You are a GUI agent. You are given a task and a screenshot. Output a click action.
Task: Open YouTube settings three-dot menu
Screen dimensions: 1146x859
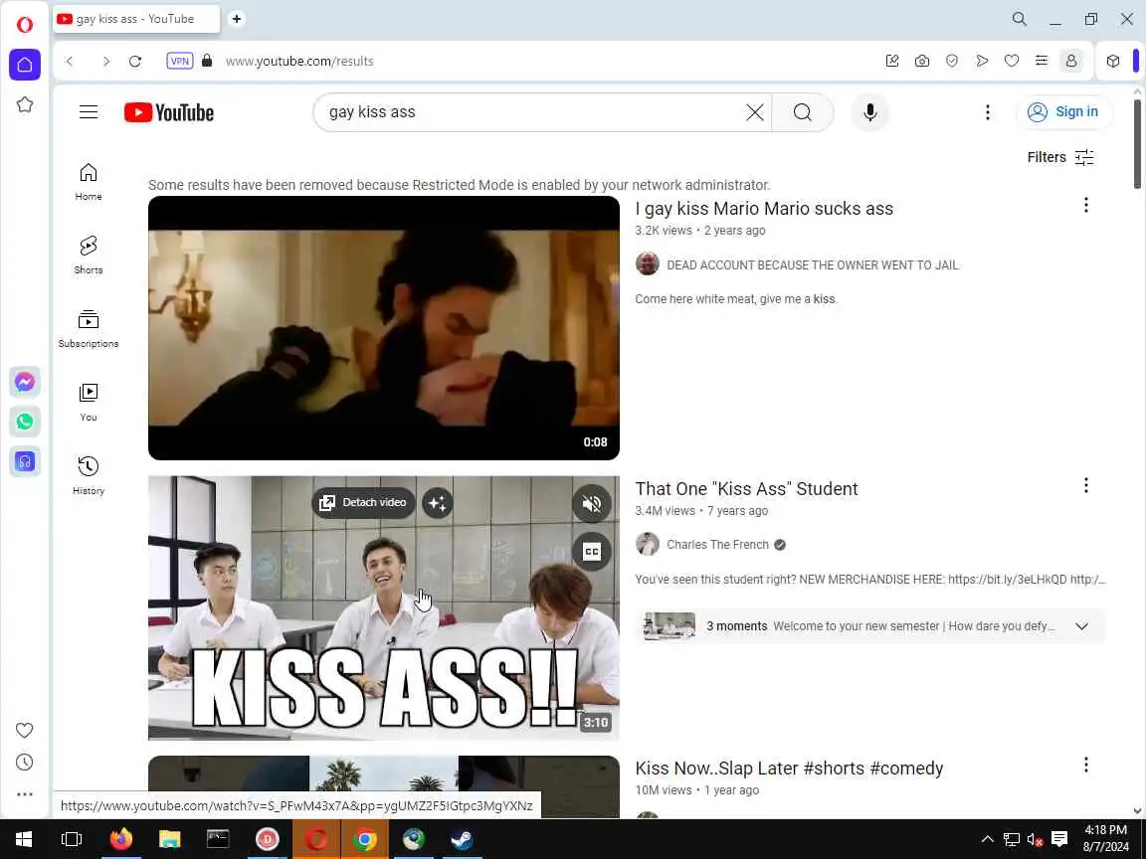pos(988,111)
